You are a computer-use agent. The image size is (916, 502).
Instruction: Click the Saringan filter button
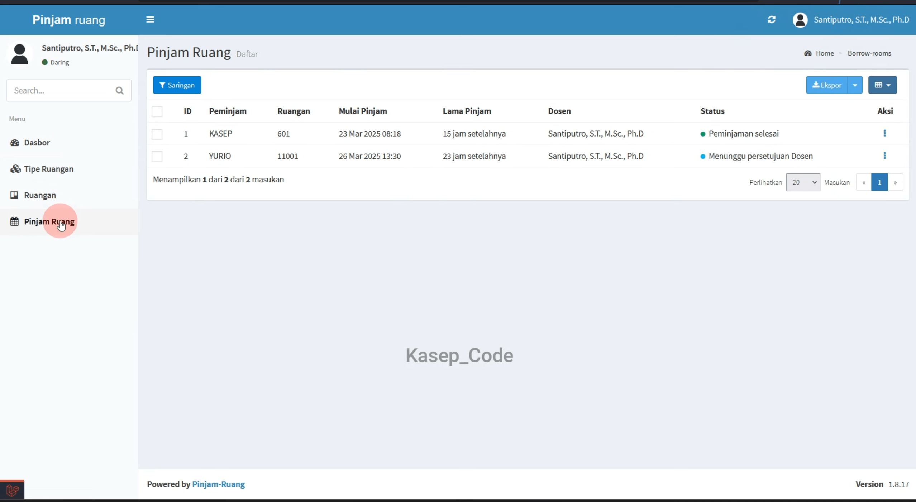point(177,85)
